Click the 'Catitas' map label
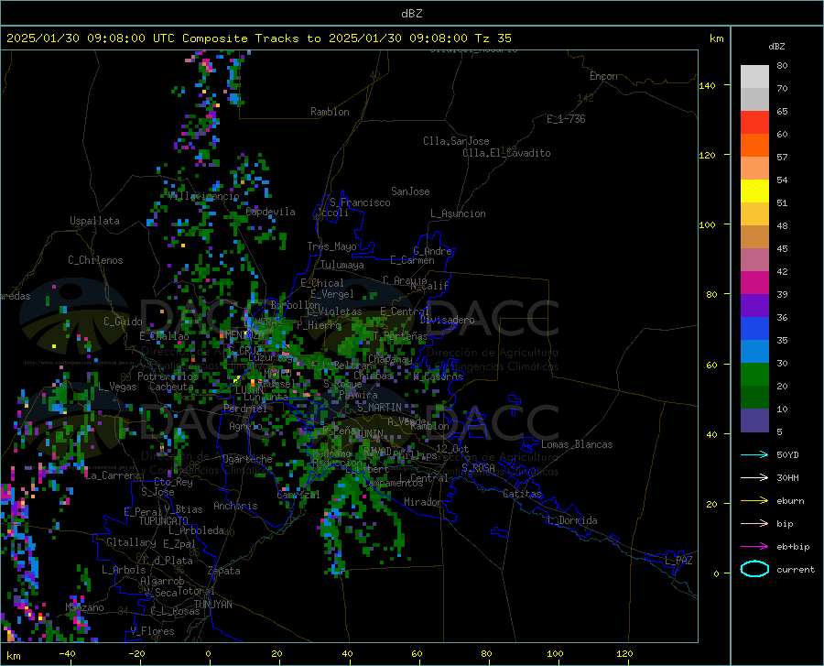The image size is (824, 666). coord(522,494)
